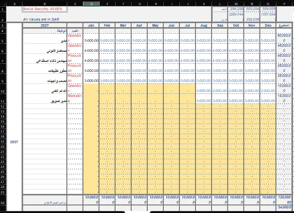Click the Mar month header
Image resolution: width=294 pixels, height=213 pixels.
pyautogui.click(x=123, y=25)
